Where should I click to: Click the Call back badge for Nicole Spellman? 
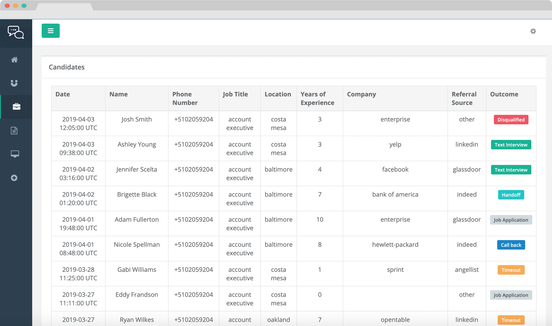tap(511, 245)
